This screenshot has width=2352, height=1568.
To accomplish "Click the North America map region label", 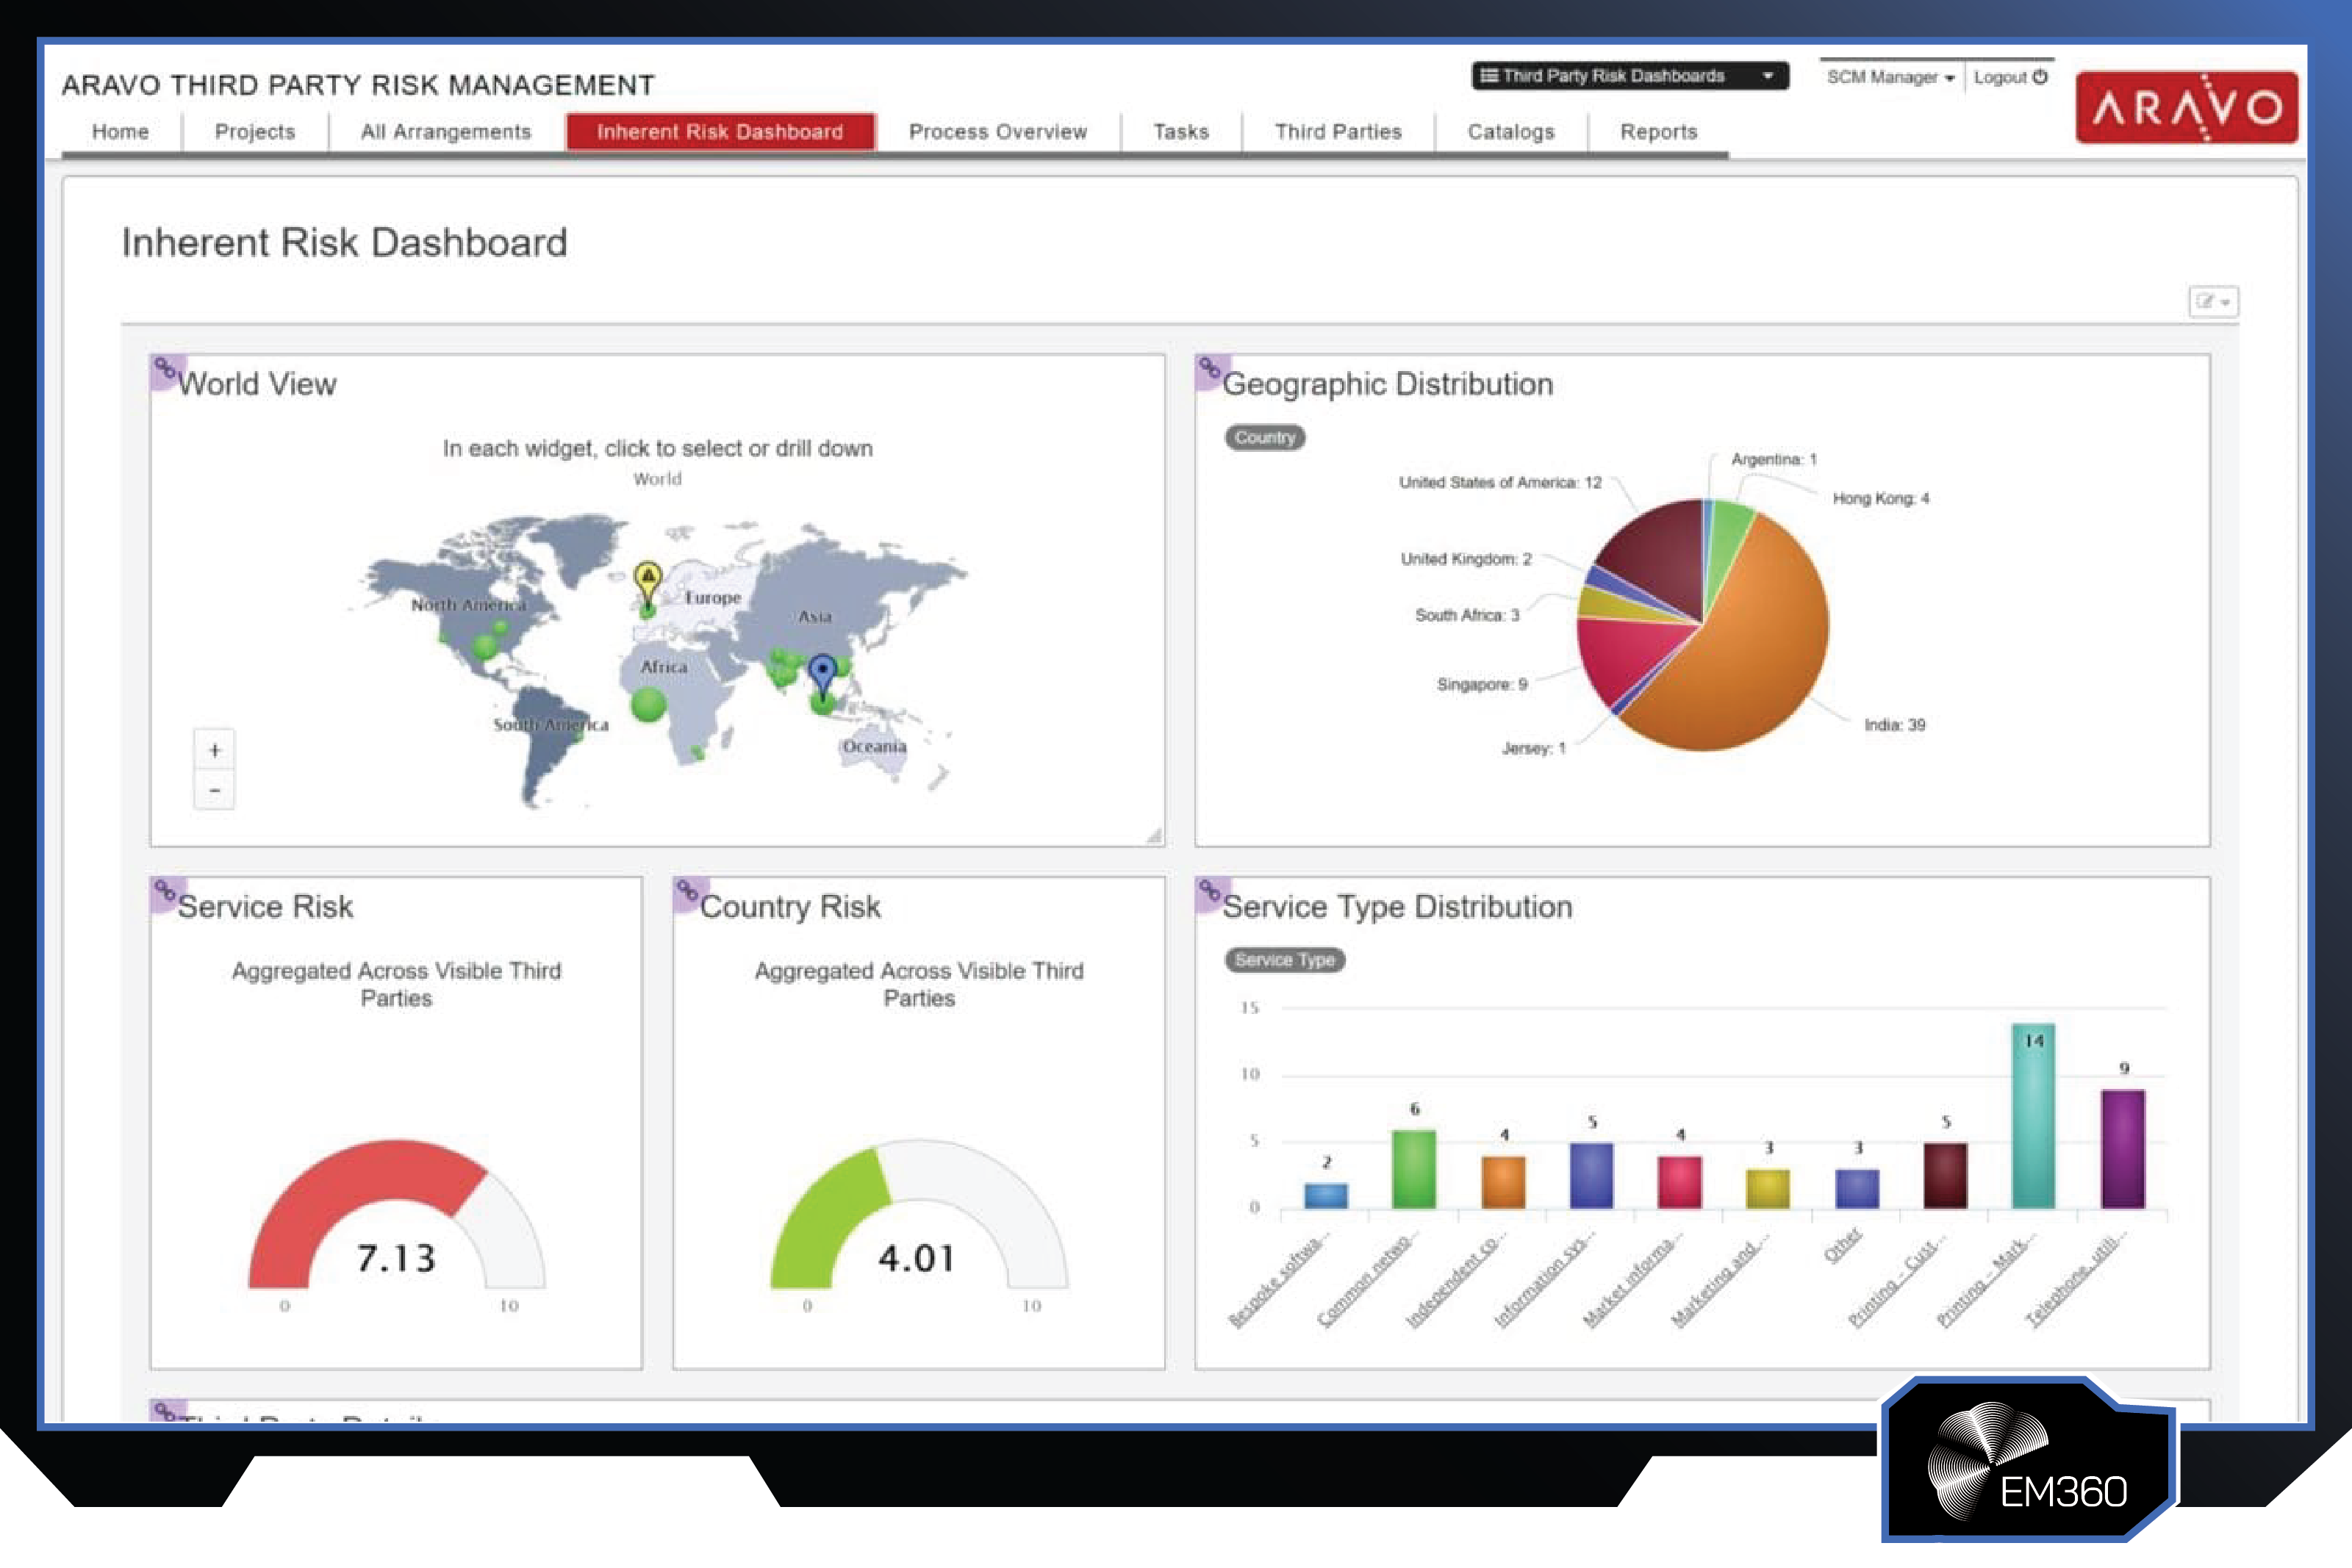I will (468, 605).
